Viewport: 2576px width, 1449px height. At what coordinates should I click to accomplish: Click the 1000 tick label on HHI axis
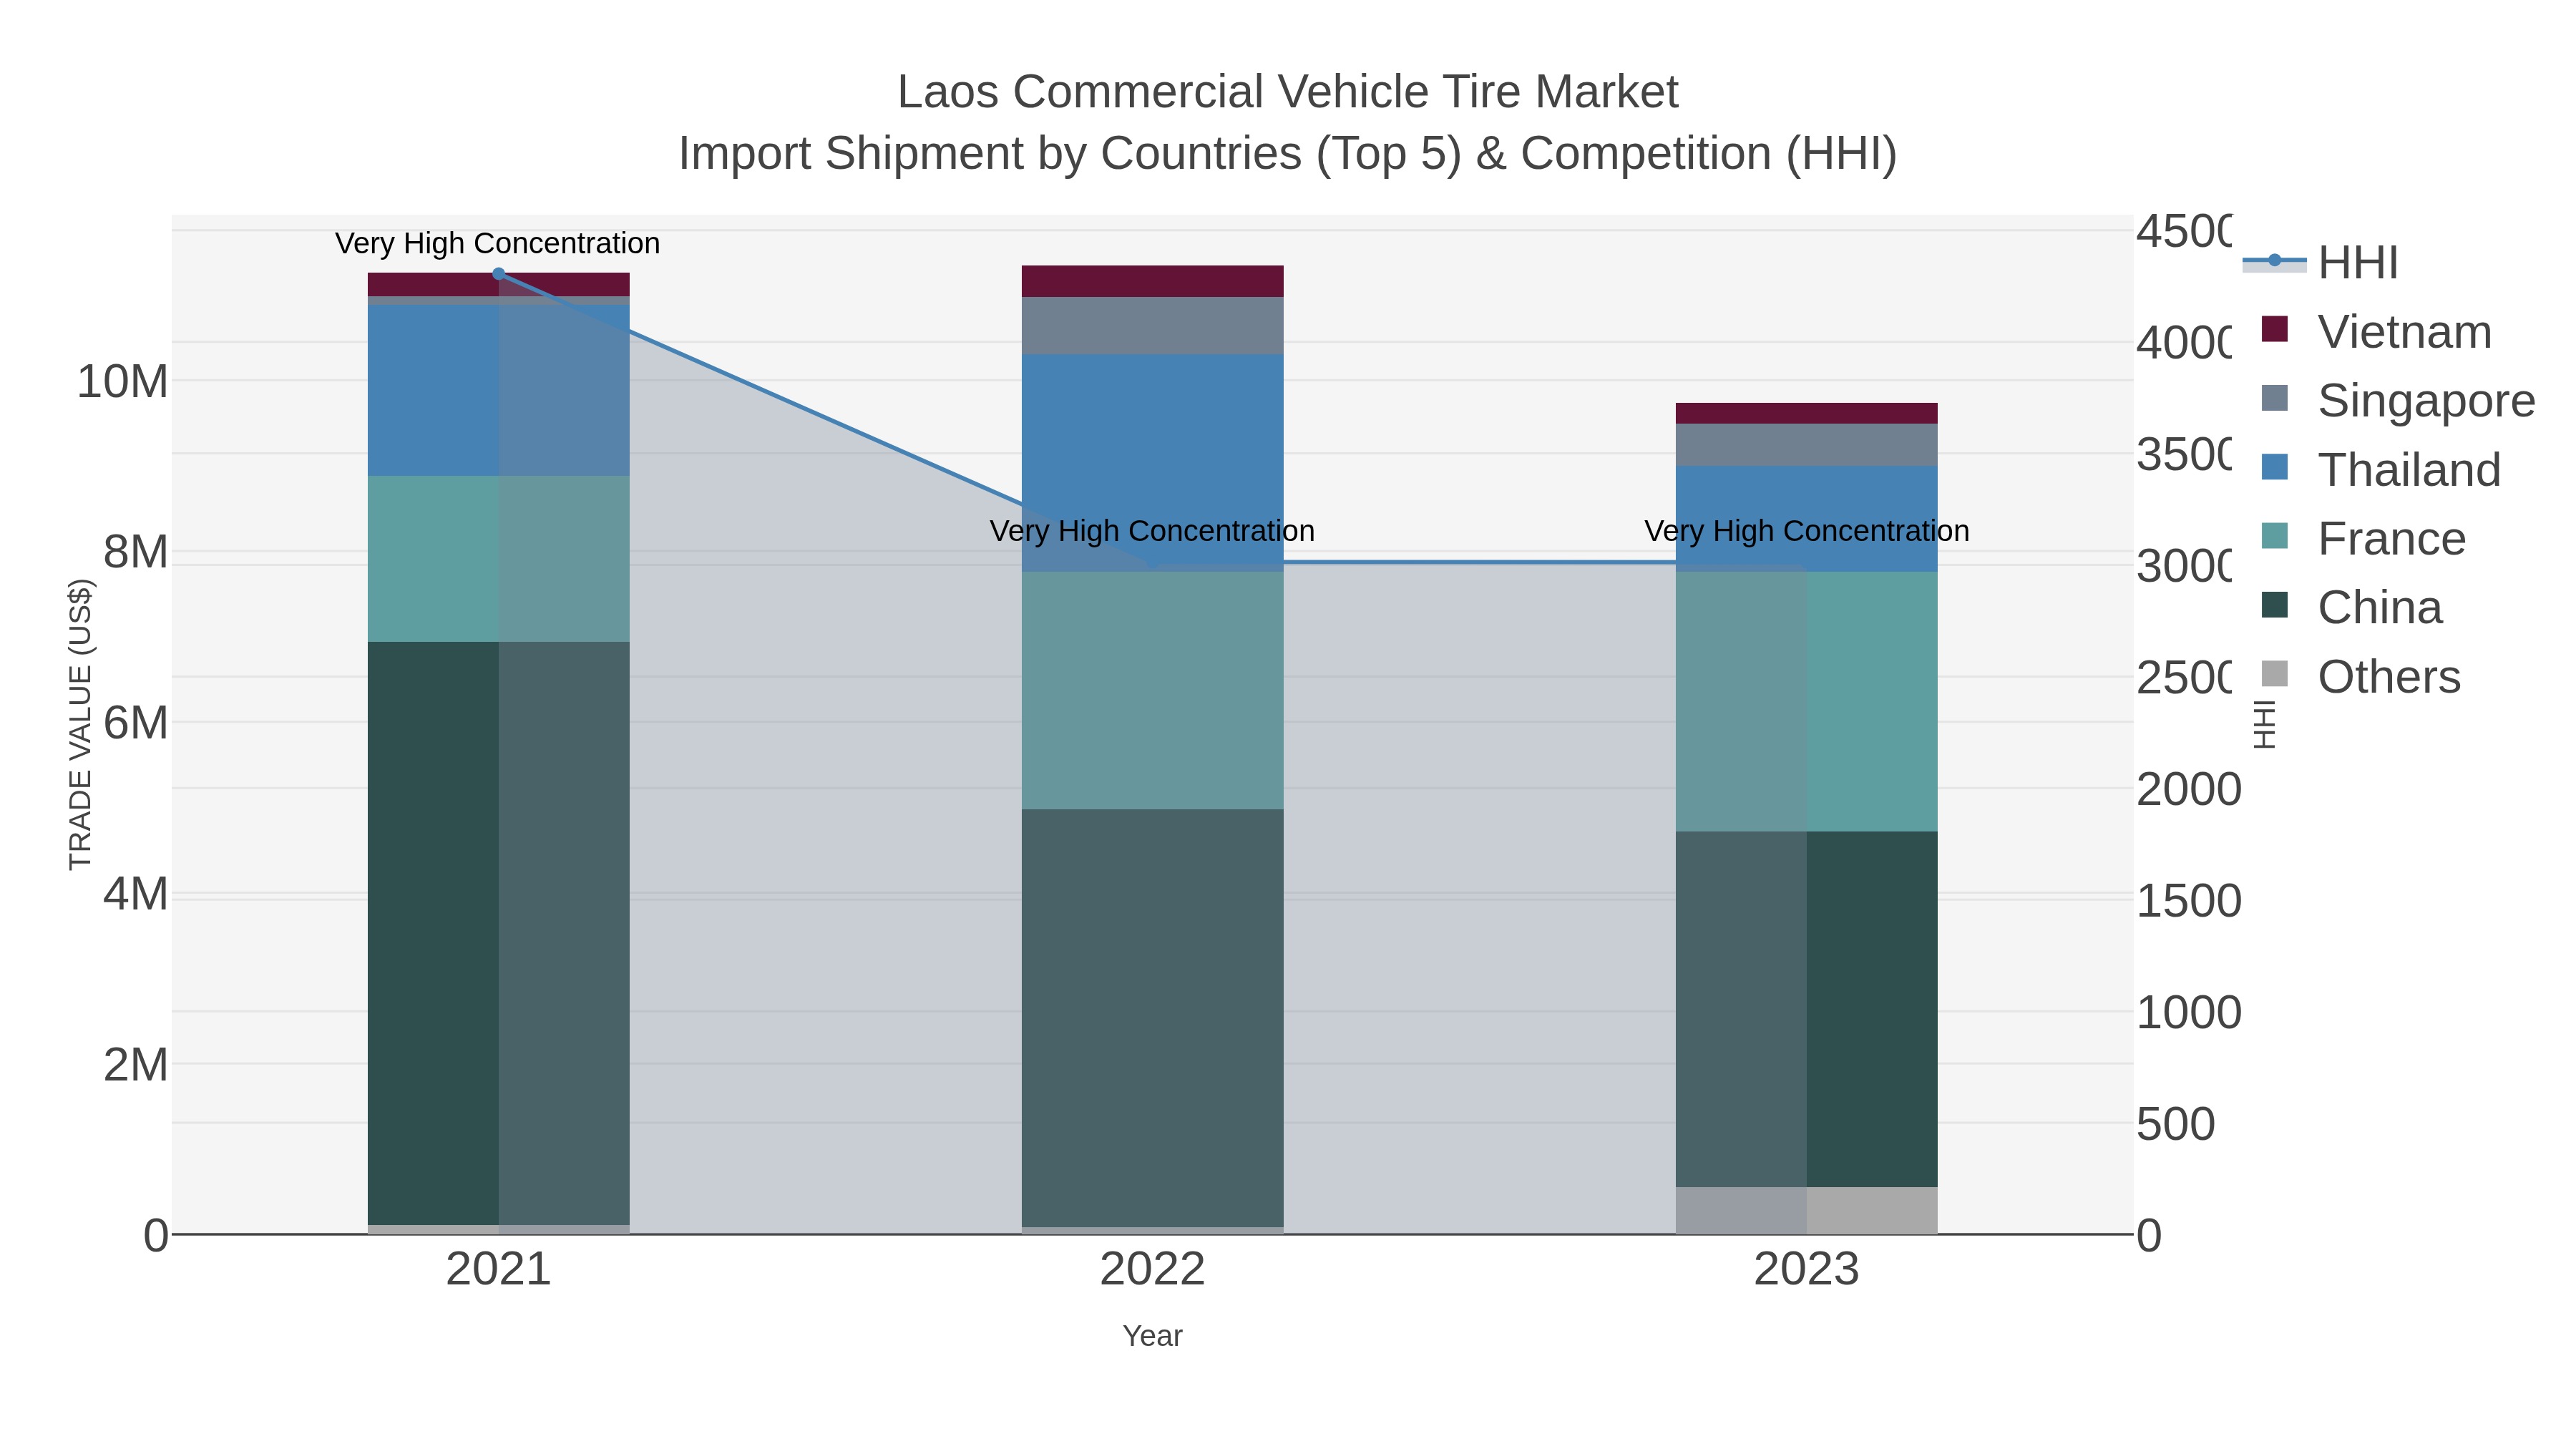click(2189, 1013)
